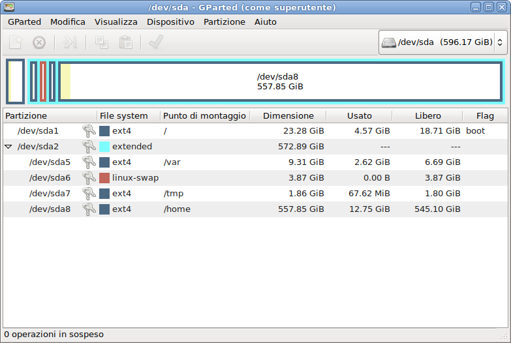Click the window resize grip in status bar

(504, 336)
